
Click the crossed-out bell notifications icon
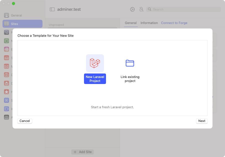(141, 9)
